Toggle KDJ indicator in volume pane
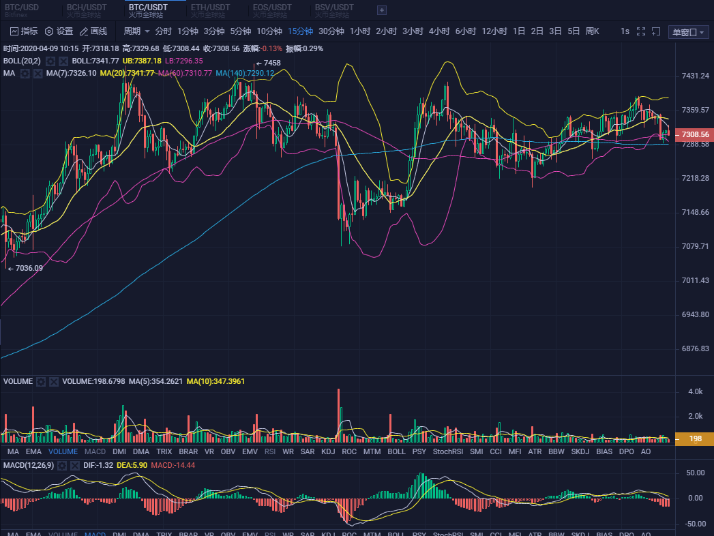Image resolution: width=714 pixels, height=536 pixels. 328,451
